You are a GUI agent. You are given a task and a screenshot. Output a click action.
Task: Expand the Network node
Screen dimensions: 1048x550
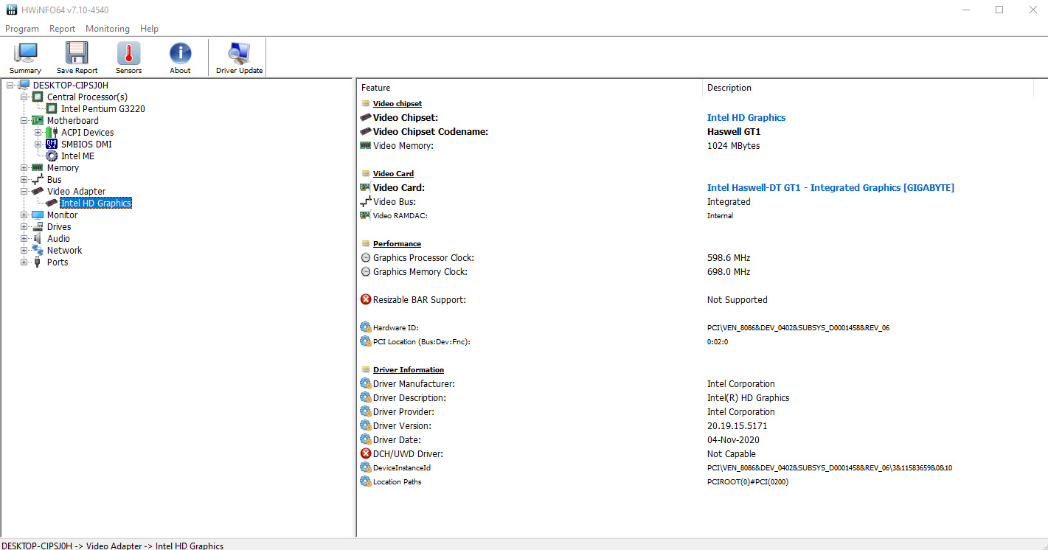24,250
